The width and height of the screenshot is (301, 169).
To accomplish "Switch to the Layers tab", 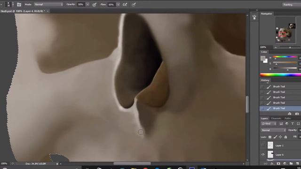I will pyautogui.click(x=264, y=118).
